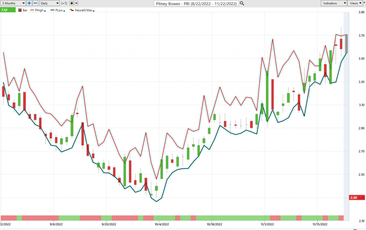Click the blue minus zoom-out button
The height and width of the screenshot is (230, 366).
35,3
